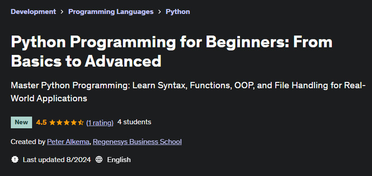
Task: Click the breadcrumb chevron after Development
Action: 62,12
